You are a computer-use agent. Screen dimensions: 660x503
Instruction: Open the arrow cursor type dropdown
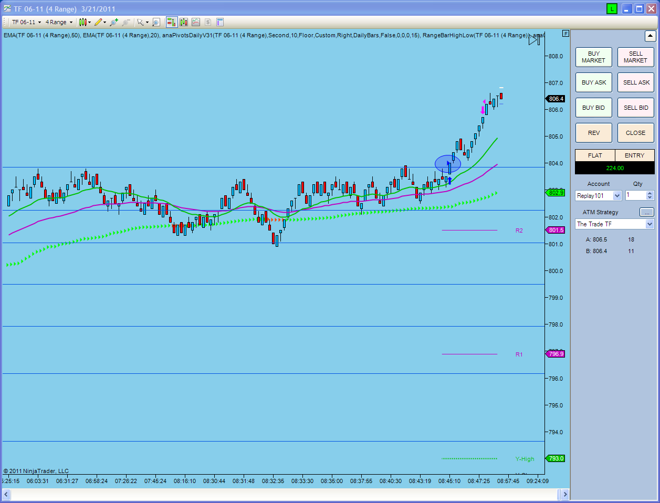click(143, 22)
